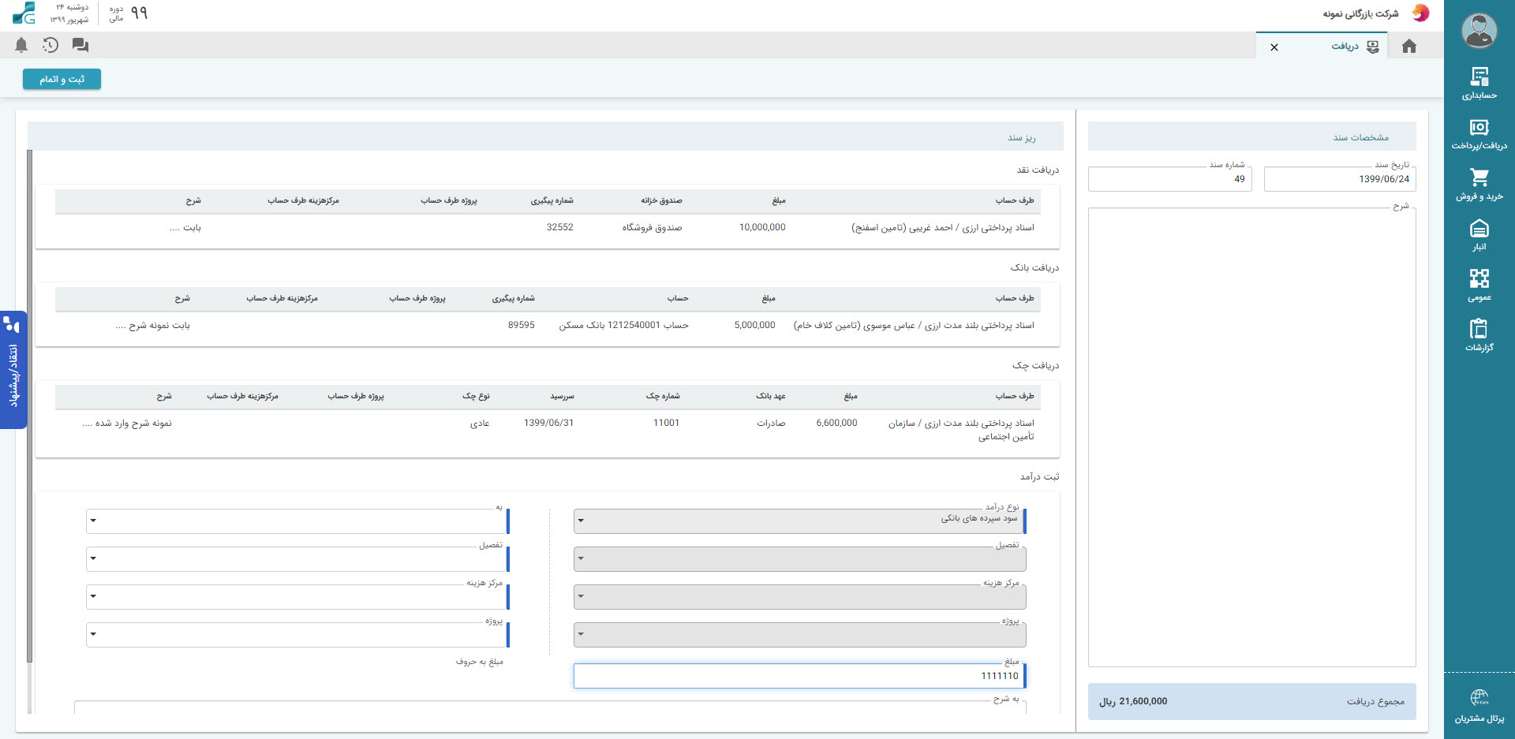Click bank account حساب 1212540001 بانک مسکن
Image resolution: width=1515 pixels, height=739 pixels.
pyautogui.click(x=623, y=325)
